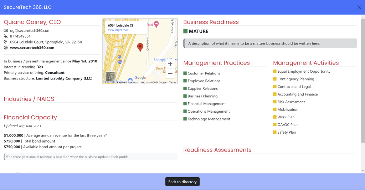Close the SecureTech 360 dialog
The width and height of the screenshot is (365, 190).
[359, 7]
